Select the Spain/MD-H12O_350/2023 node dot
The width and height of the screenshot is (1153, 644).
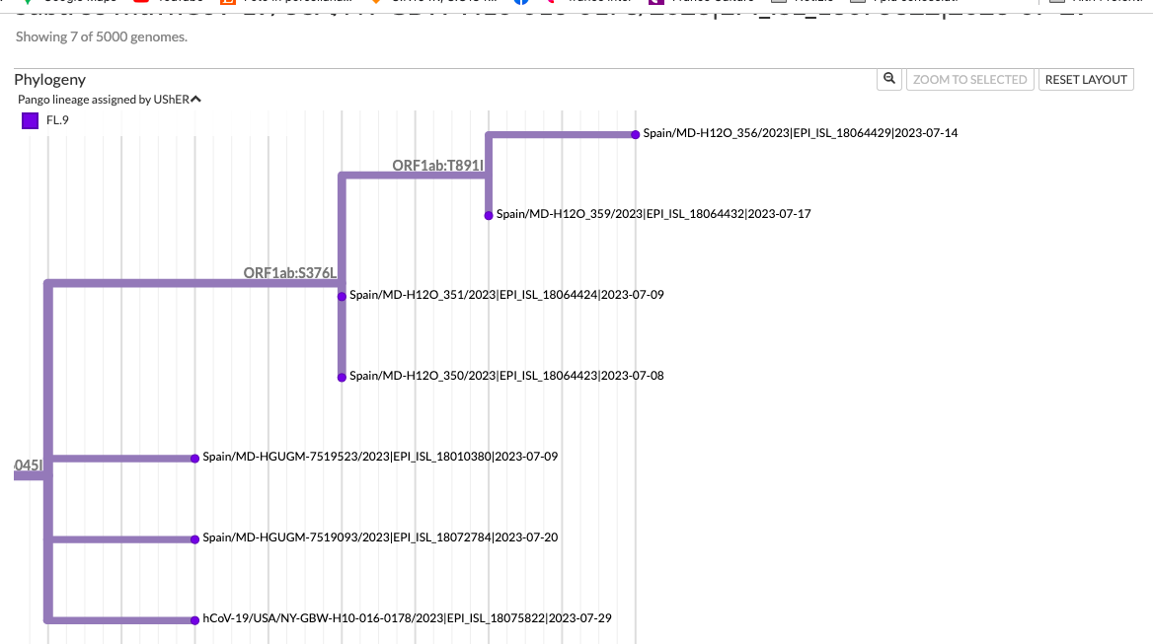[x=341, y=376]
